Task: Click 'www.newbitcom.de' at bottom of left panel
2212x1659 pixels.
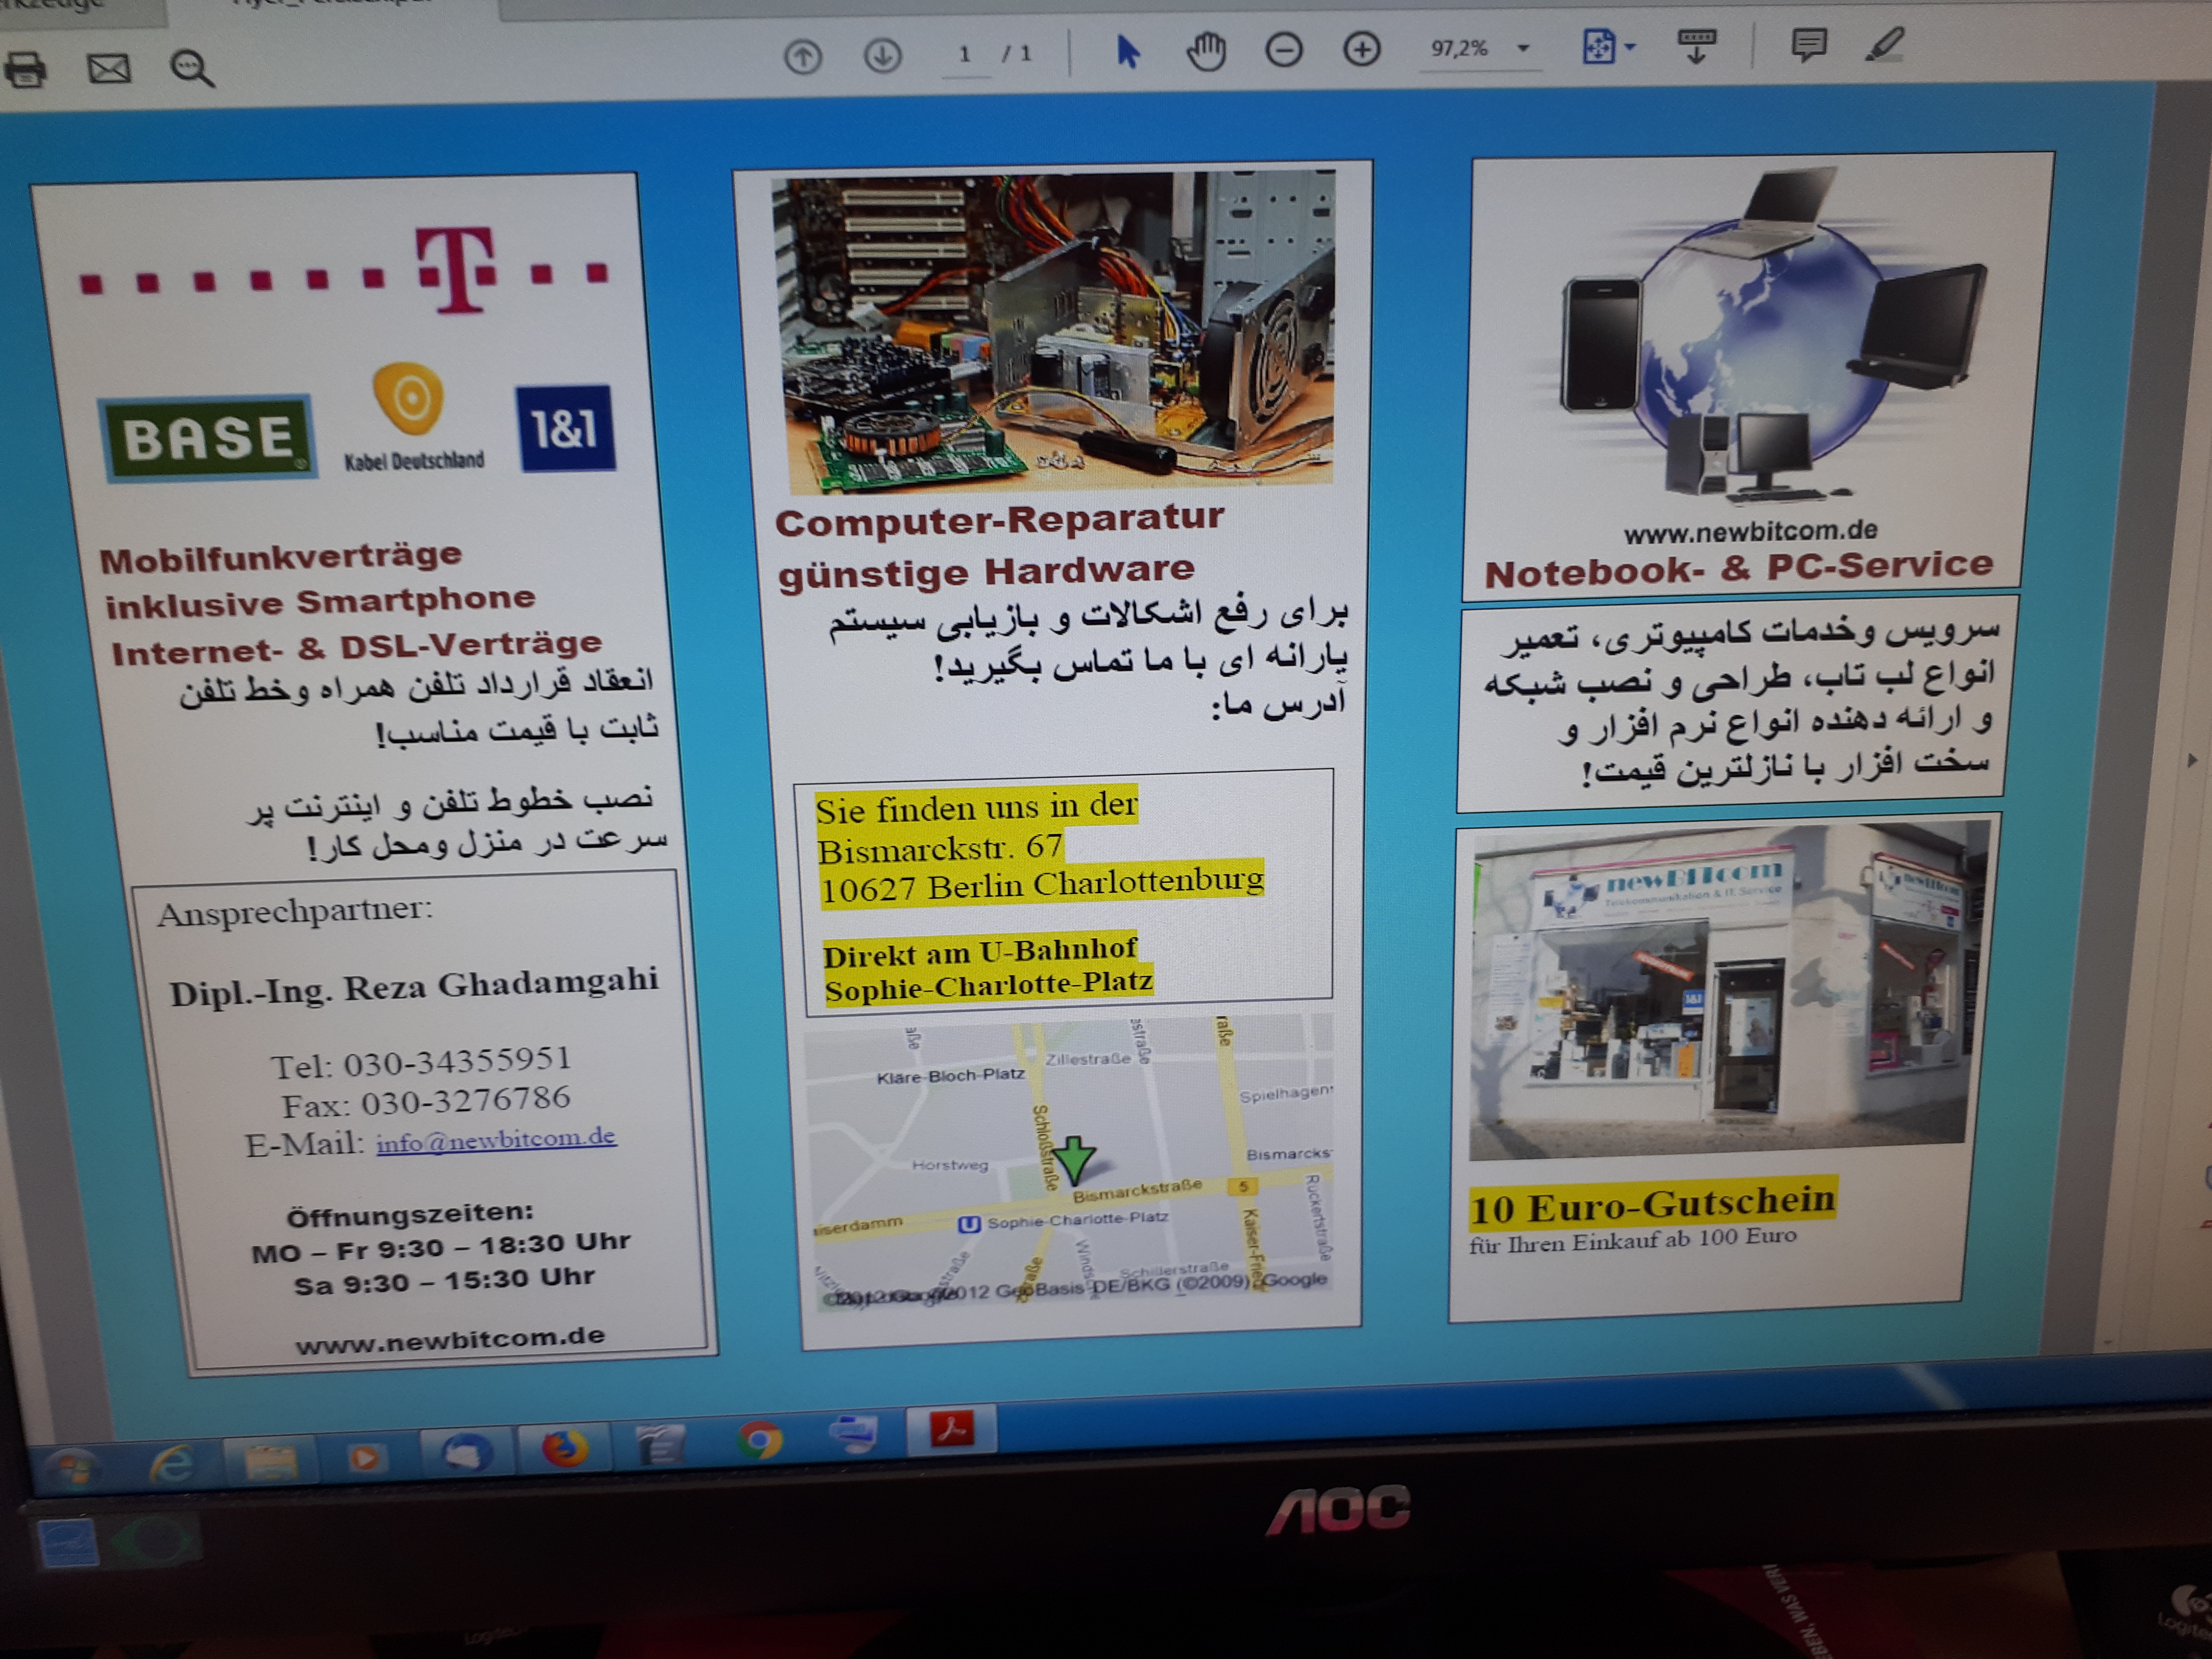Action: [450, 1339]
